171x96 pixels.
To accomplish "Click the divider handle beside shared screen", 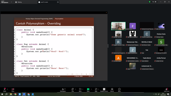I will [x=108, y=46].
